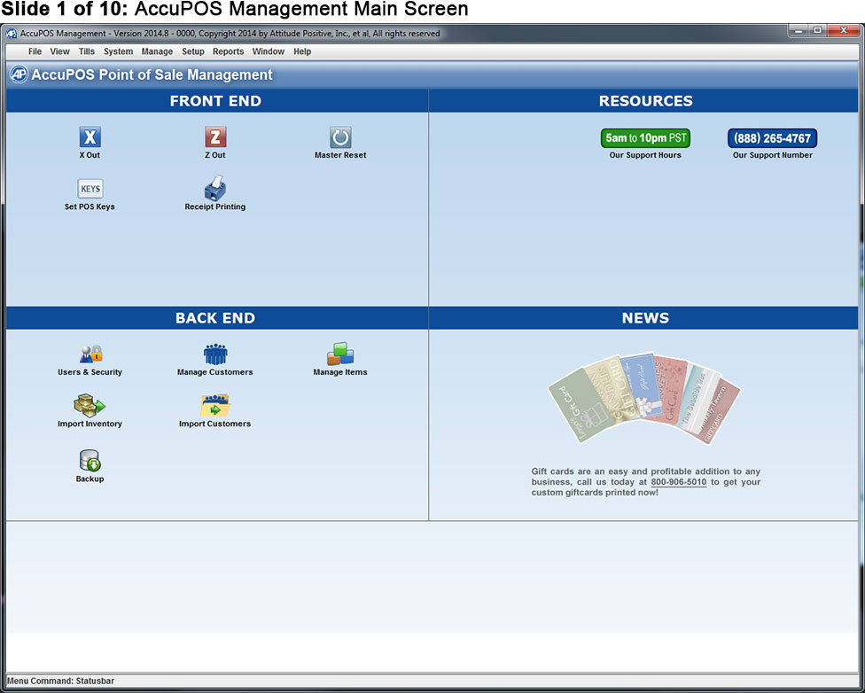Open Set POS Keys
865x693 pixels.
(x=90, y=189)
